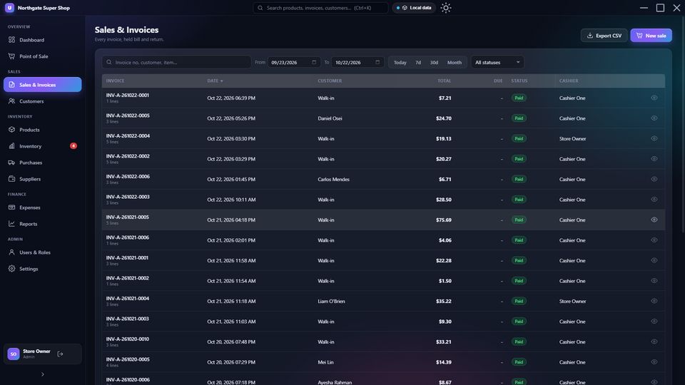The image size is (685, 385).
Task: Click the Purchases truck icon
Action: tap(12, 163)
